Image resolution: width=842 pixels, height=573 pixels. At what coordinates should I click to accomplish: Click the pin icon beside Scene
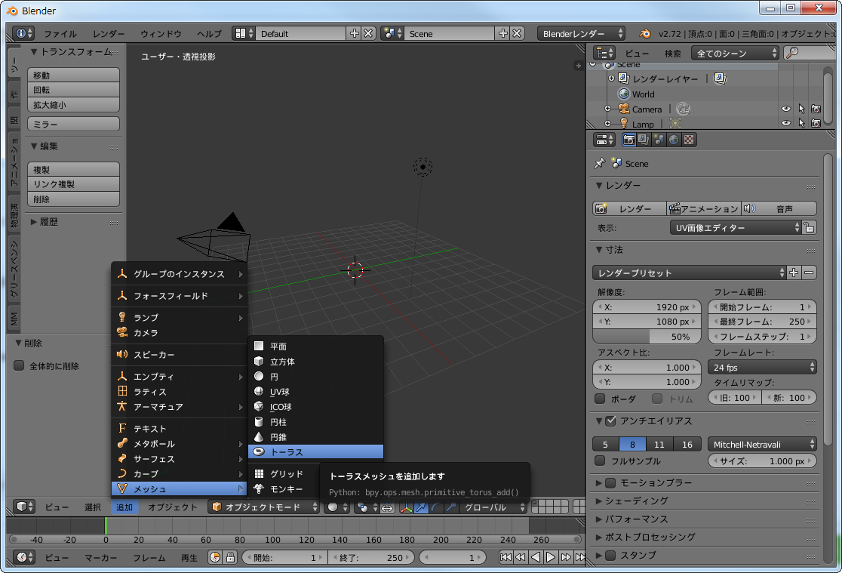(x=600, y=163)
